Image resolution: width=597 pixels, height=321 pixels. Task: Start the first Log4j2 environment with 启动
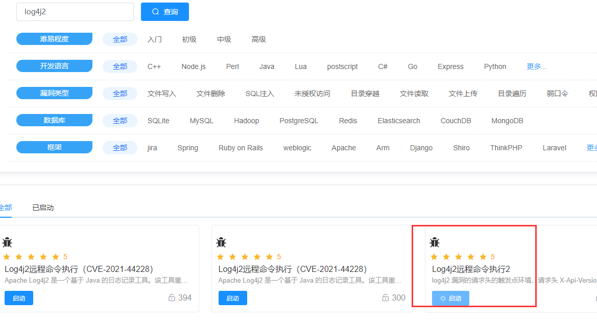pos(19,298)
